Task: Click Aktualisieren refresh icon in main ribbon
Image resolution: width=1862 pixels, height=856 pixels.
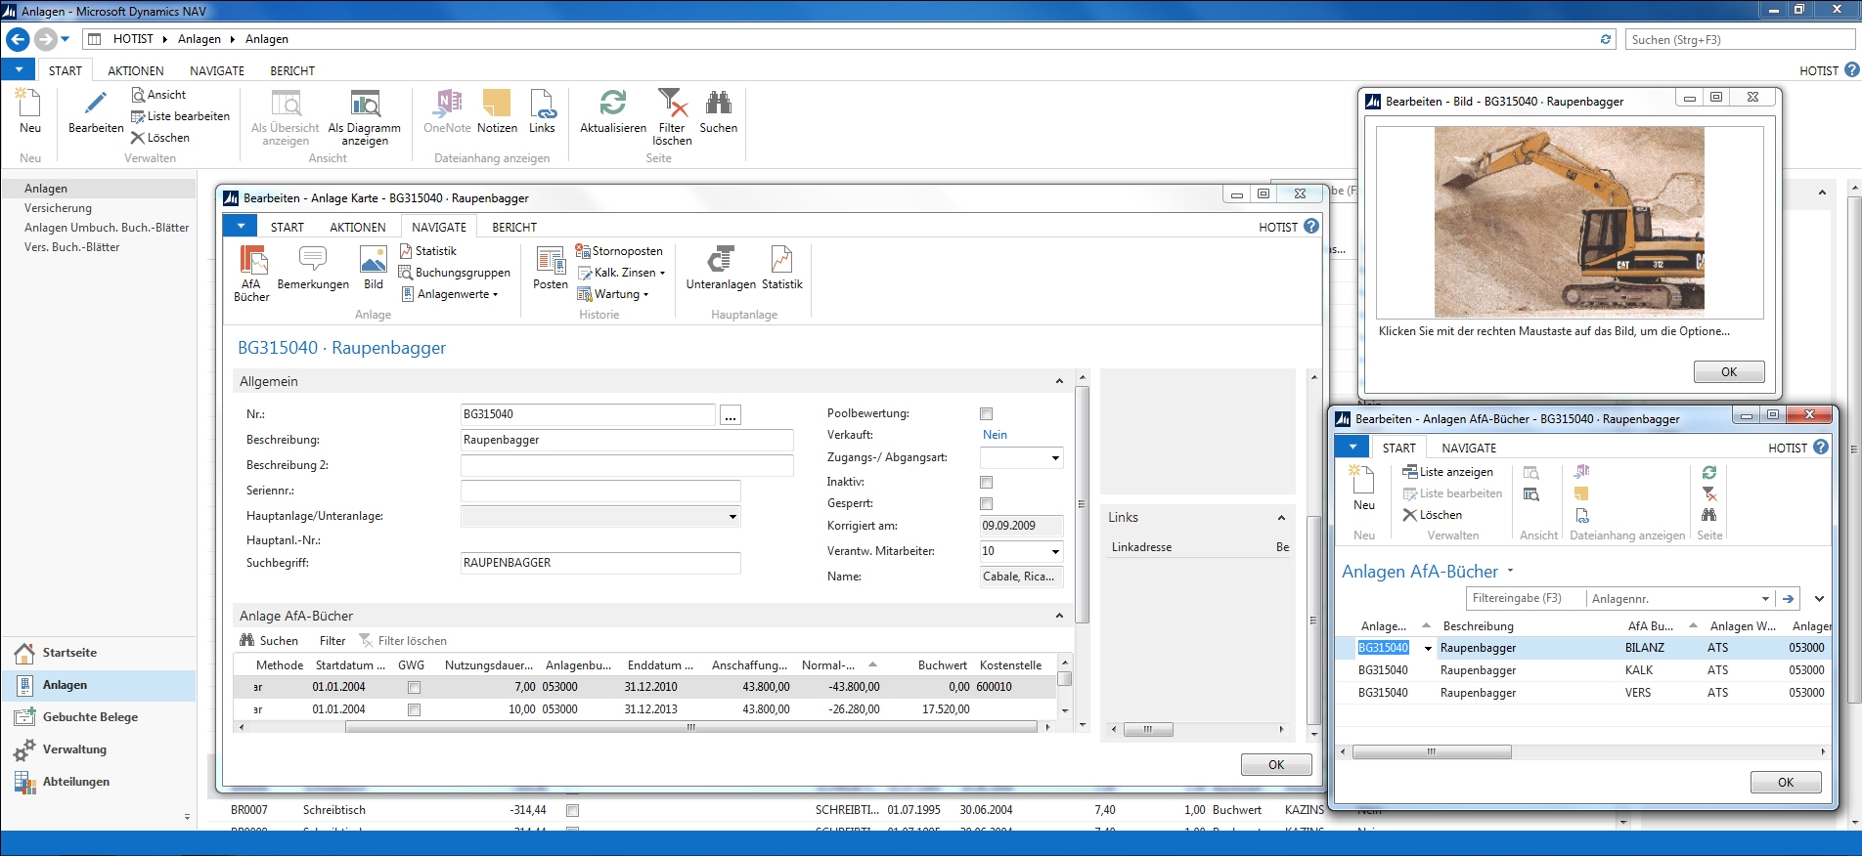Action: 613,104
